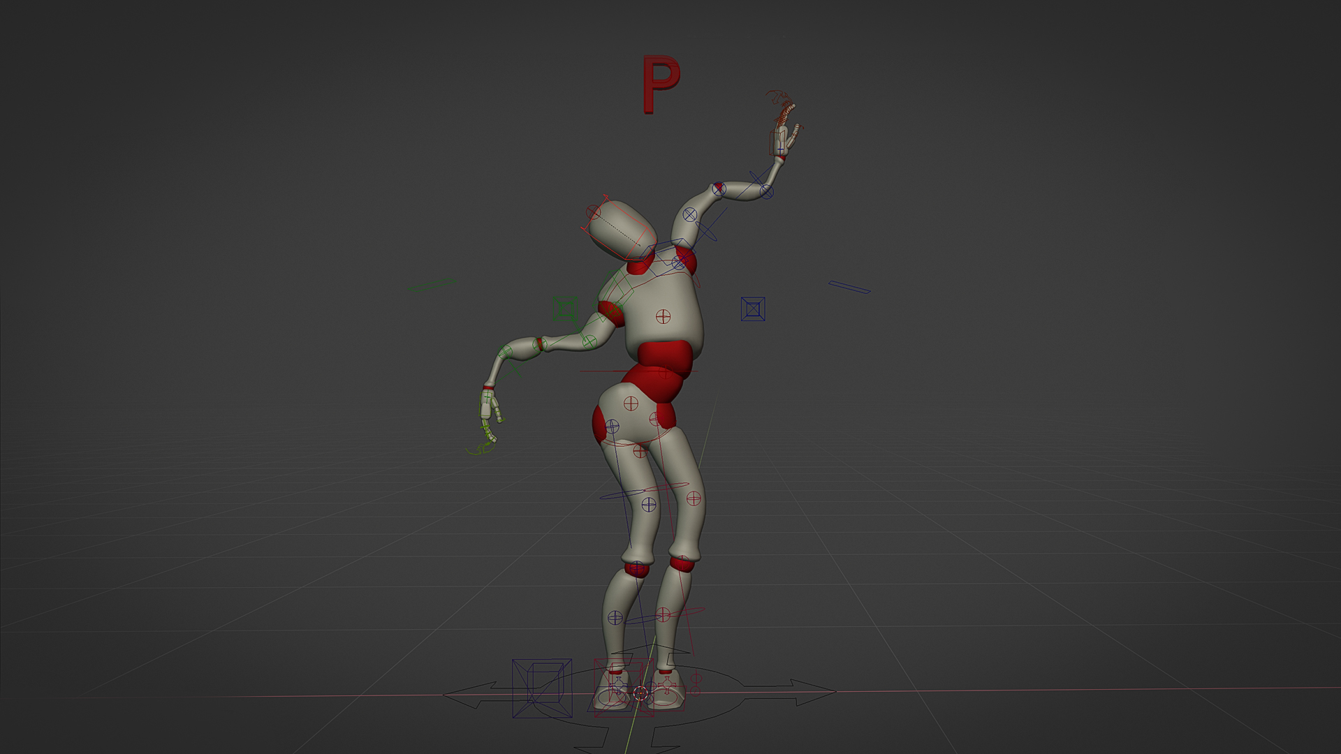Select green nested-square control left of torso
The height and width of the screenshot is (754, 1341).
[565, 310]
